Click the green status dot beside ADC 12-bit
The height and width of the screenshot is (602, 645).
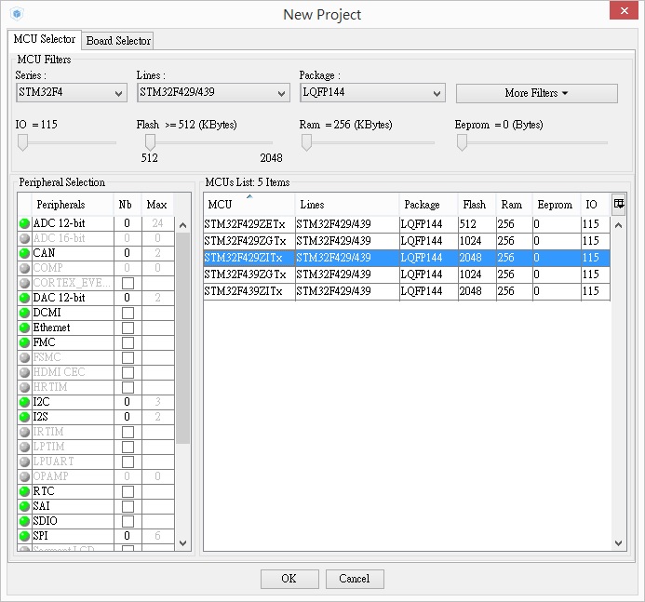(24, 223)
